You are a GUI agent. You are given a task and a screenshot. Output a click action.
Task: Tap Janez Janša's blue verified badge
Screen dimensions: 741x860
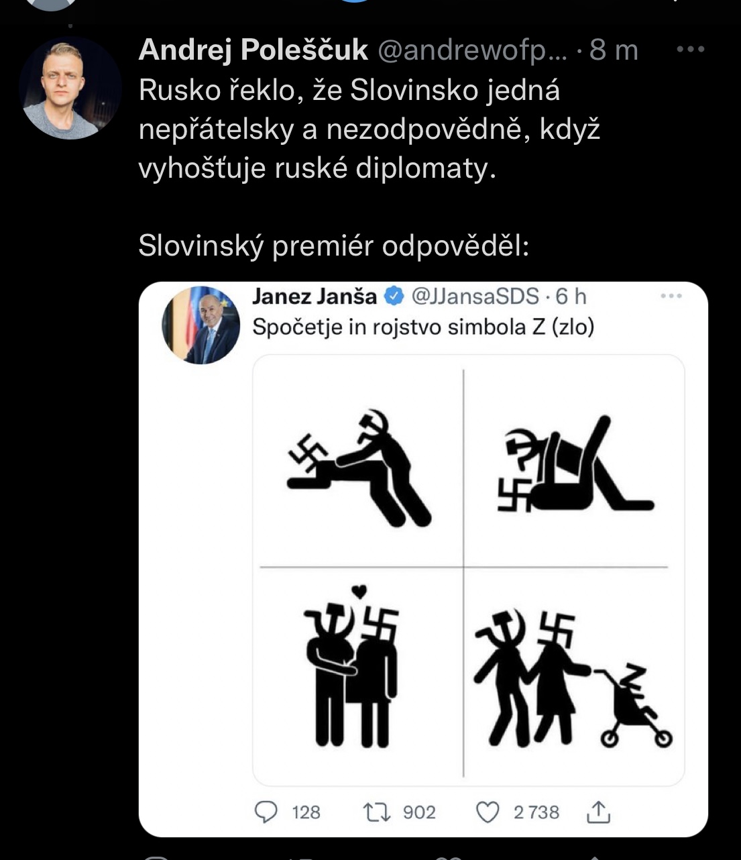(393, 296)
